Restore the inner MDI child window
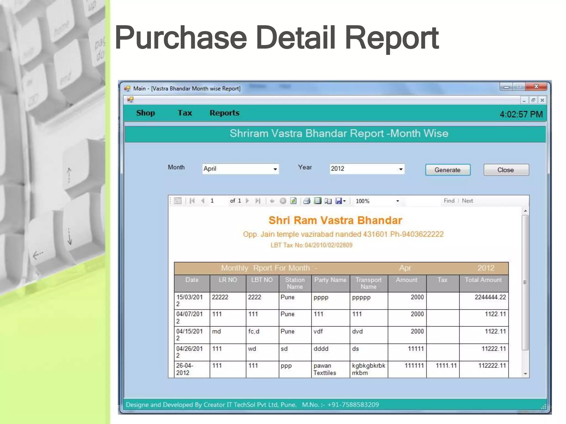Image resolution: width=566 pixels, height=424 pixels. pyautogui.click(x=533, y=100)
